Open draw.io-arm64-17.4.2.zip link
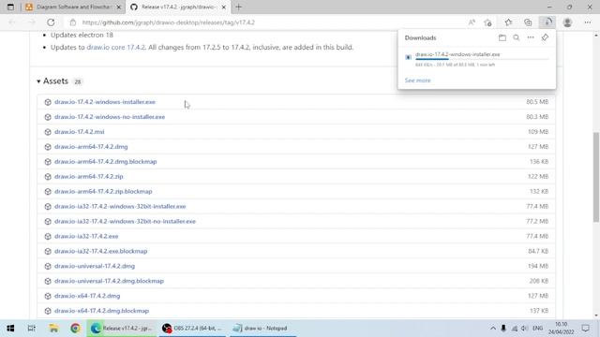600x337 pixels. [89, 177]
